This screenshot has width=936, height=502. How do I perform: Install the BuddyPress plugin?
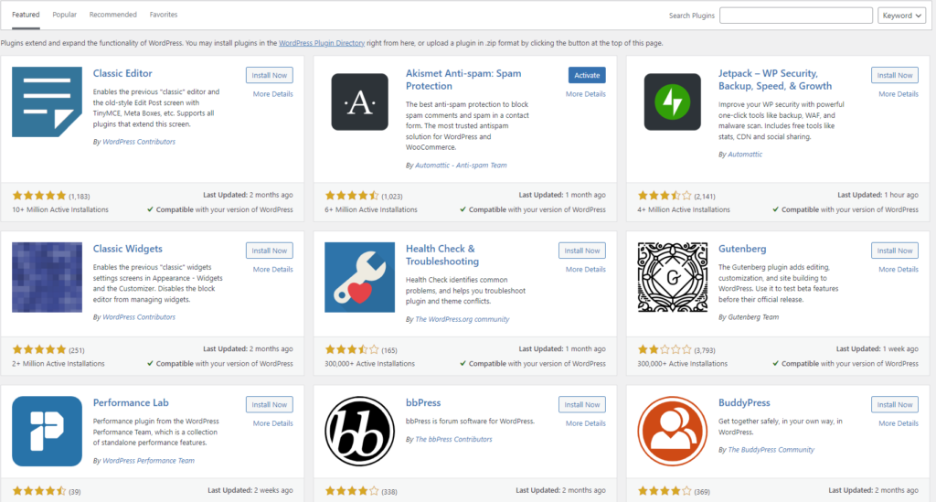point(895,405)
